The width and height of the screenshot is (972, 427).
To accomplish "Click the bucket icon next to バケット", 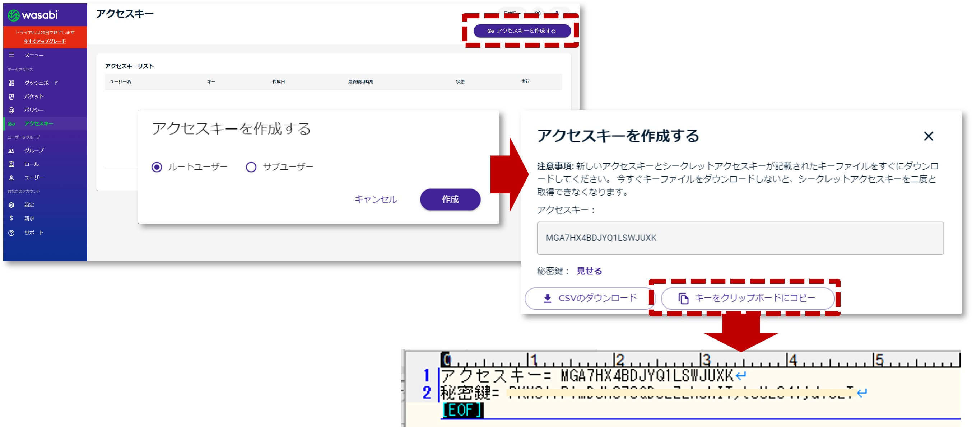I will pos(11,97).
